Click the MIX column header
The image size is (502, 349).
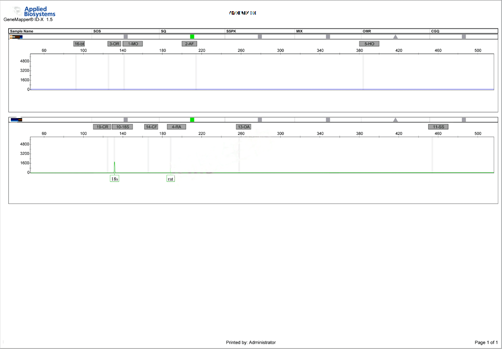(x=299, y=31)
